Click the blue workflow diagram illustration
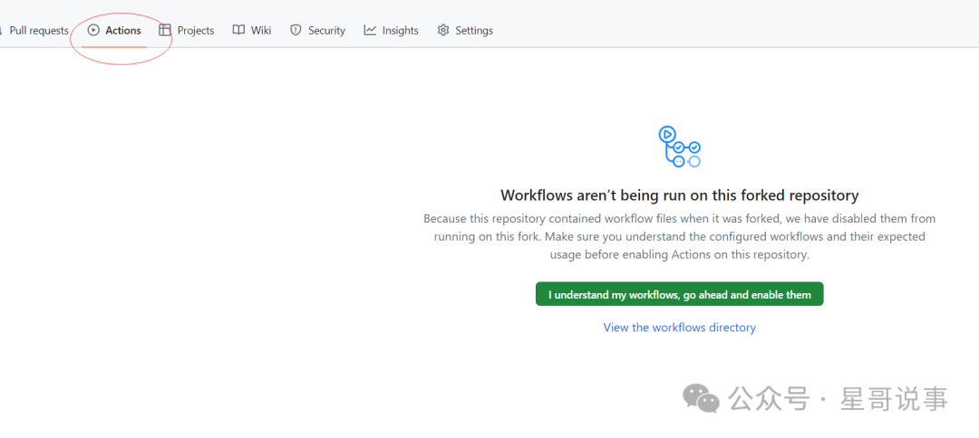The image size is (979, 438). 679,147
